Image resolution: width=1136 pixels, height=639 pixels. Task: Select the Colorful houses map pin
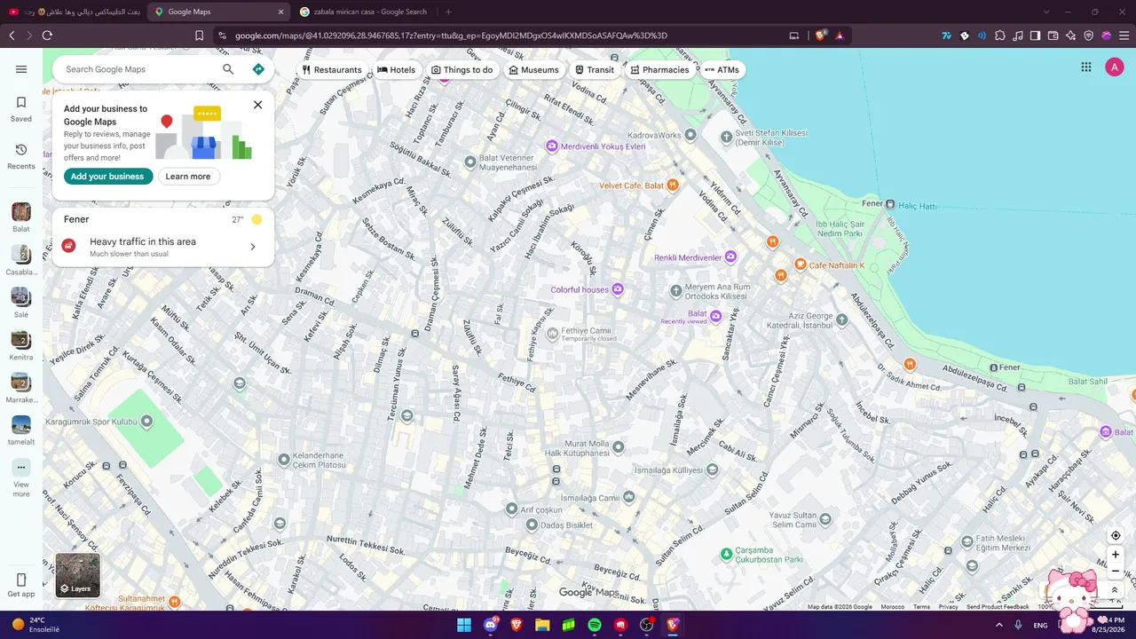pos(619,289)
